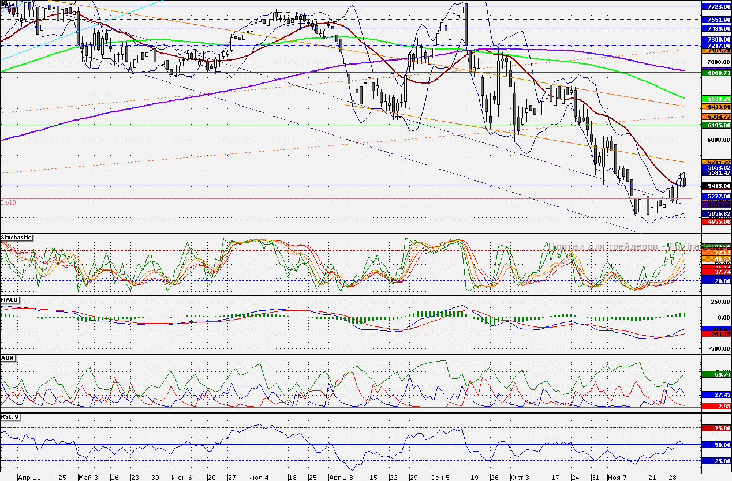Select the RSI 25.00 oversold level tag
Screen dimensions: 732x481
pos(715,461)
